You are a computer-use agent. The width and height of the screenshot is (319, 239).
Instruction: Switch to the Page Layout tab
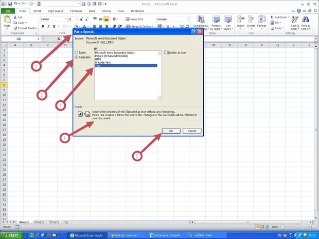pos(56,11)
